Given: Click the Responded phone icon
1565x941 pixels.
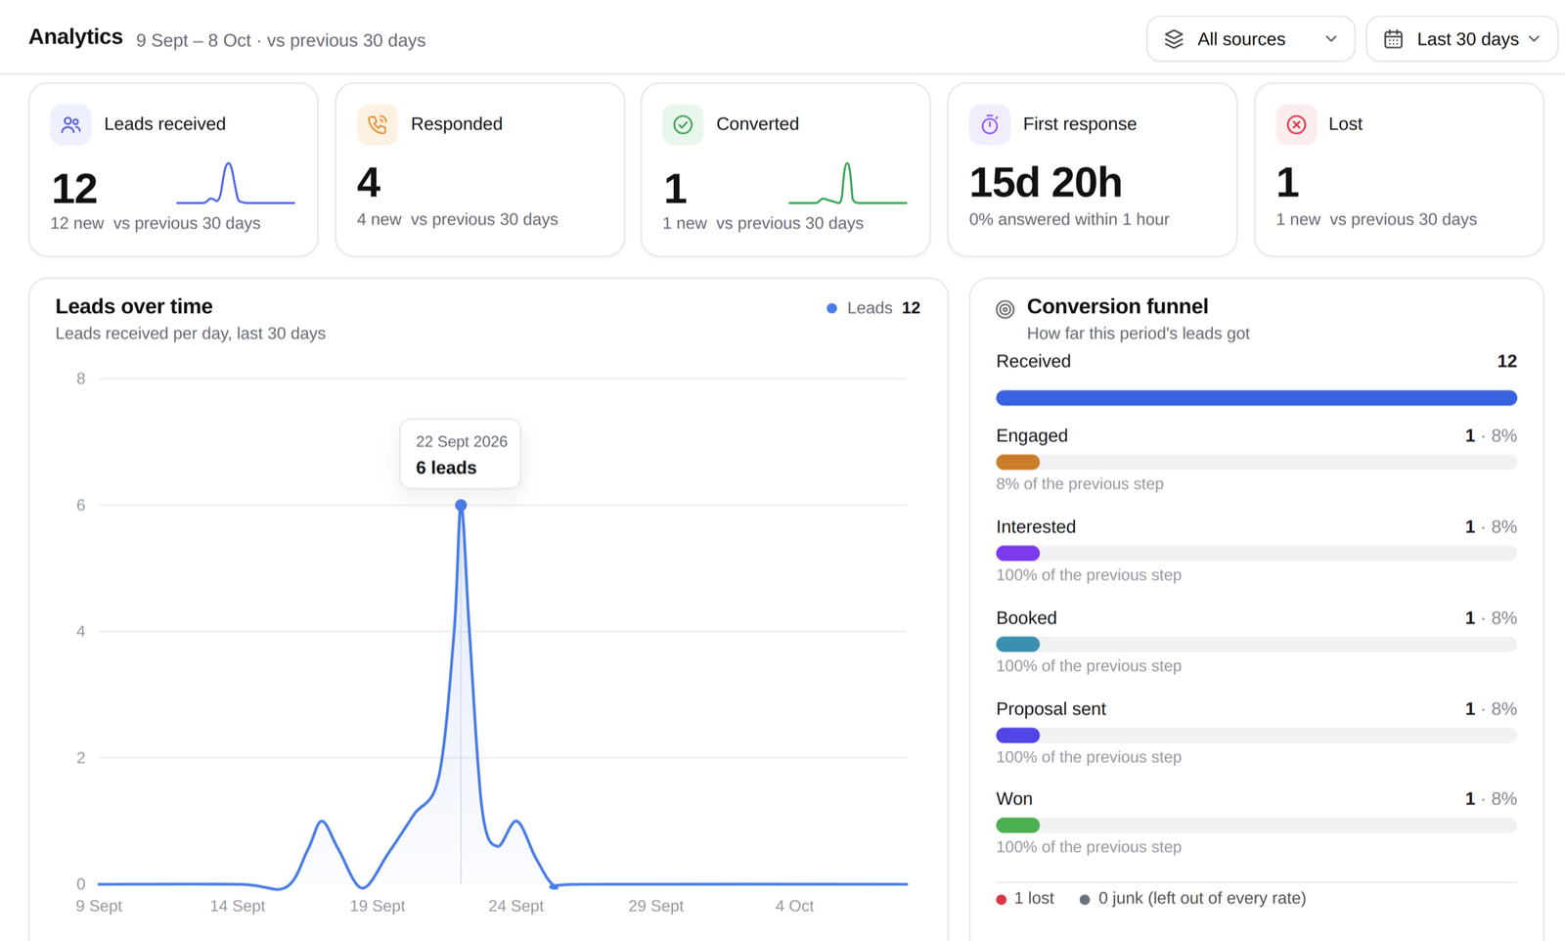Looking at the screenshot, I should tap(377, 124).
